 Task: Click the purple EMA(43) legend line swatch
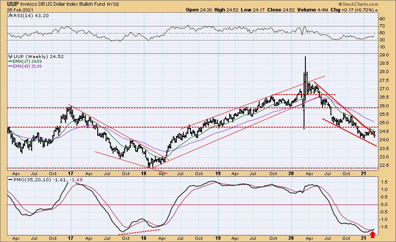tap(11, 66)
